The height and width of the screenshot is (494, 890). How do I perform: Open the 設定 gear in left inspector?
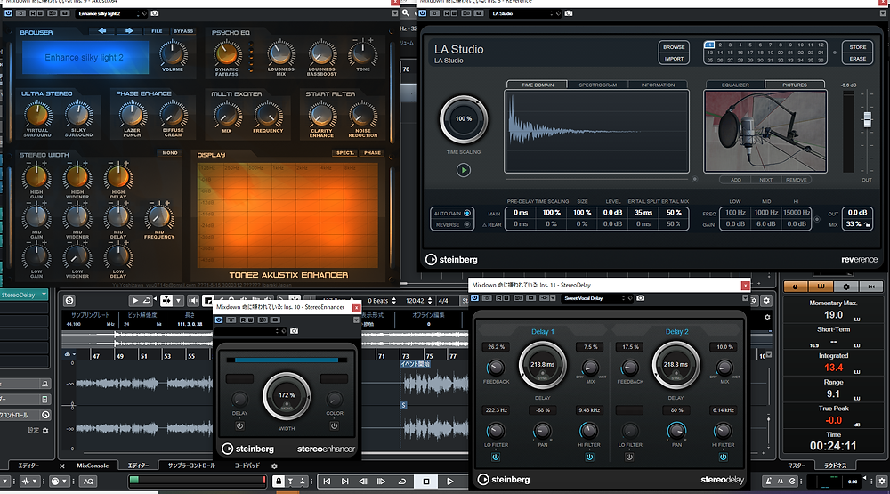pyautogui.click(x=45, y=431)
